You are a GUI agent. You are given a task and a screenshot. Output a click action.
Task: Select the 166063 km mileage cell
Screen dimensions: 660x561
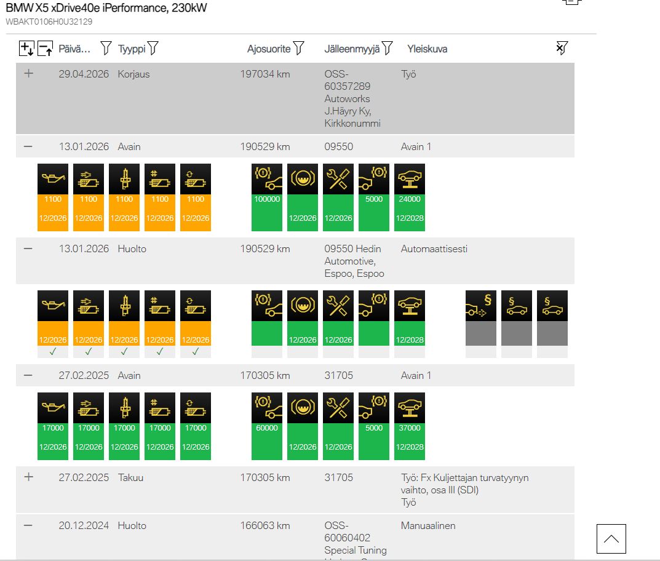(x=264, y=526)
